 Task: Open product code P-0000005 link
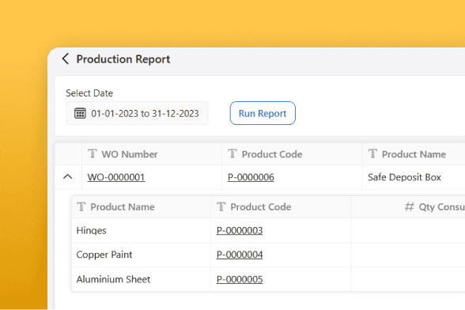click(240, 279)
